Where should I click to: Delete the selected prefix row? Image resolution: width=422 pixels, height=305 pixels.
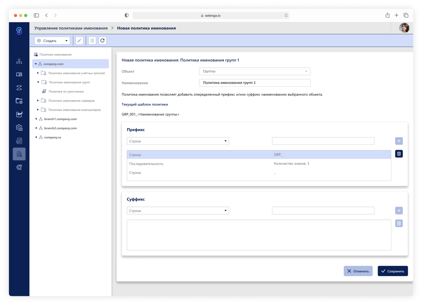[399, 154]
